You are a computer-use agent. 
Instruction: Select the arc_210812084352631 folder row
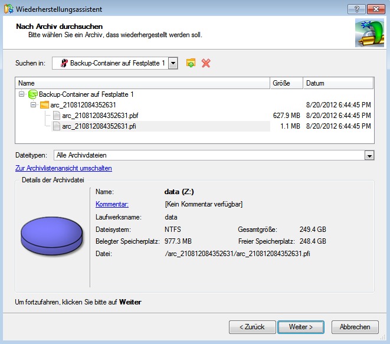pyautogui.click(x=83, y=105)
